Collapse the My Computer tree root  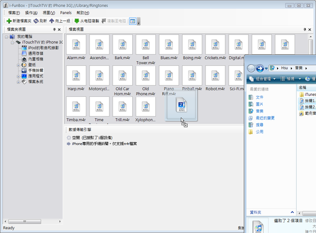6,37
